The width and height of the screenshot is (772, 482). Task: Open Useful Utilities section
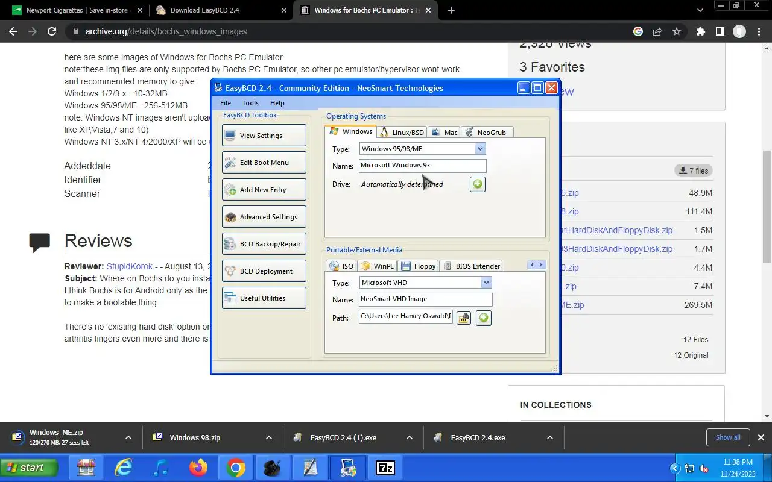pos(264,298)
